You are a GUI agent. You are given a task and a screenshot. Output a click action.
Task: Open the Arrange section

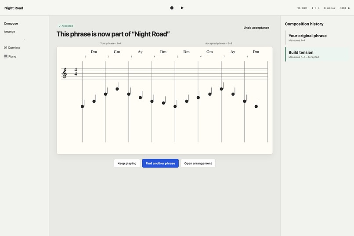(10, 32)
